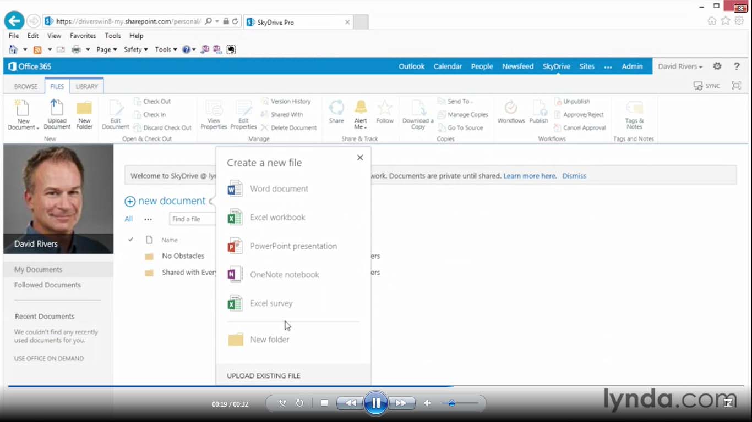Click Unpublish in ribbon
This screenshot has height=422, width=752.
[x=572, y=101]
